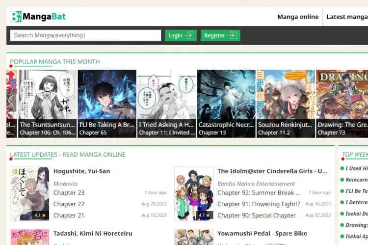This screenshot has width=368, height=245.
Task: Click the Yowamushi Pedal - Spare Bike cover
Action: click(194, 237)
